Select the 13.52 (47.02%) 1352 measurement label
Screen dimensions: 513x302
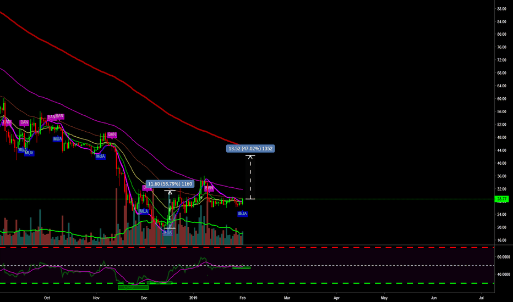click(250, 149)
